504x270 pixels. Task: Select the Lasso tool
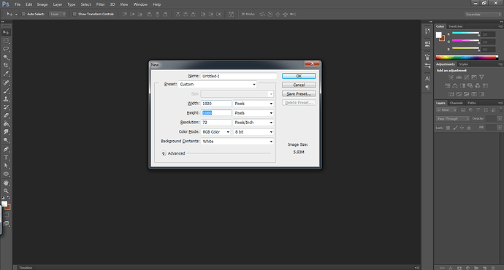(x=6, y=49)
